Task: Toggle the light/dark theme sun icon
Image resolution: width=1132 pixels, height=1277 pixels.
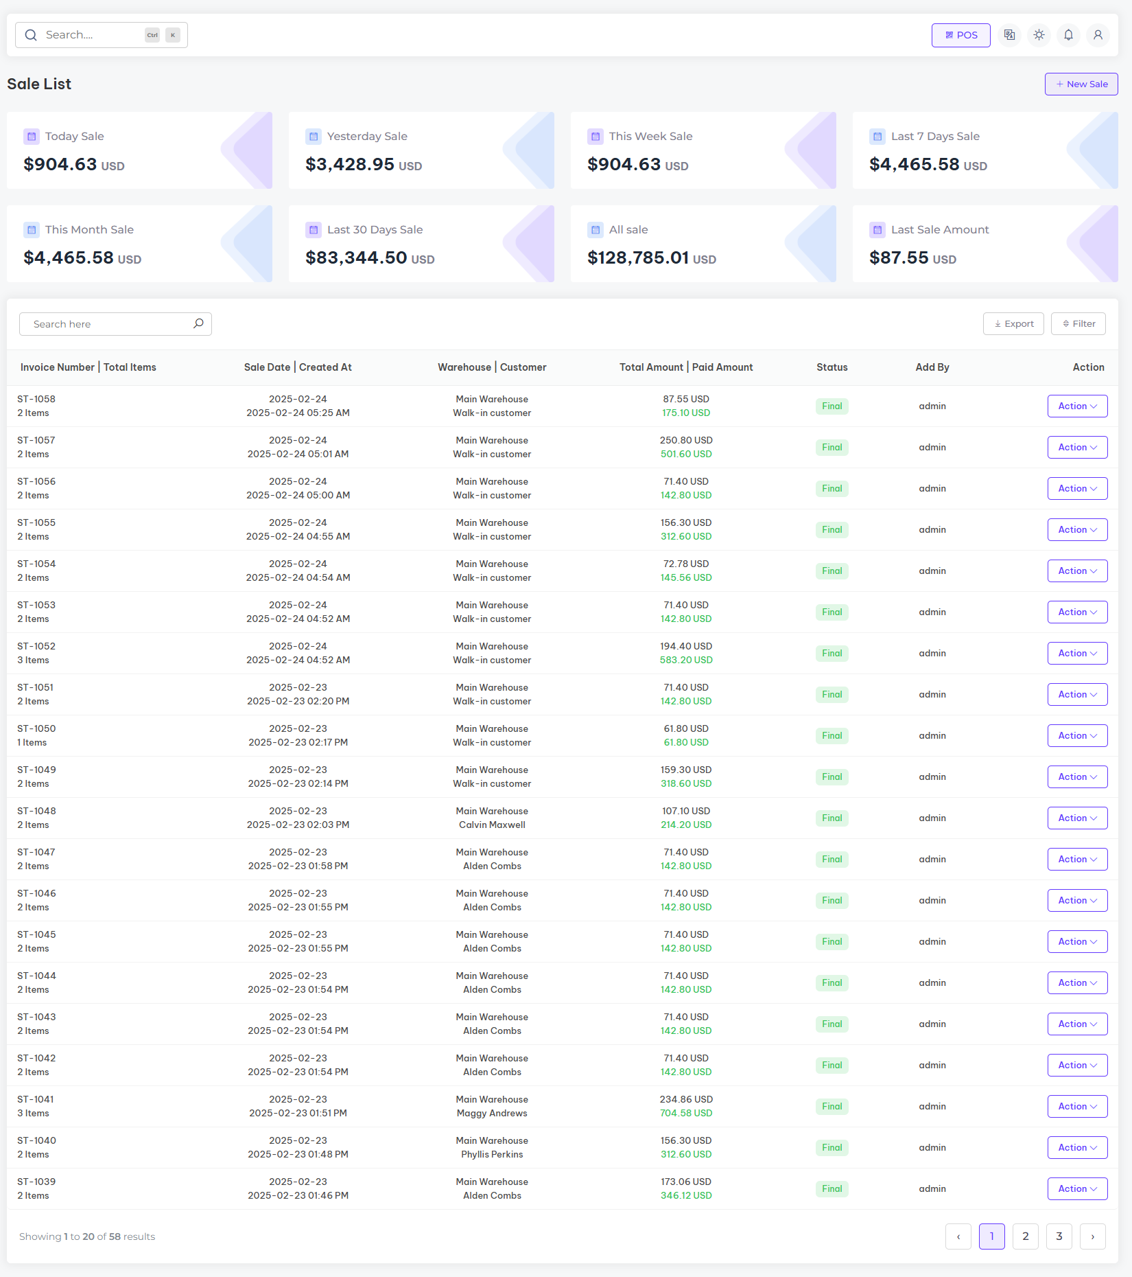Action: click(x=1039, y=35)
